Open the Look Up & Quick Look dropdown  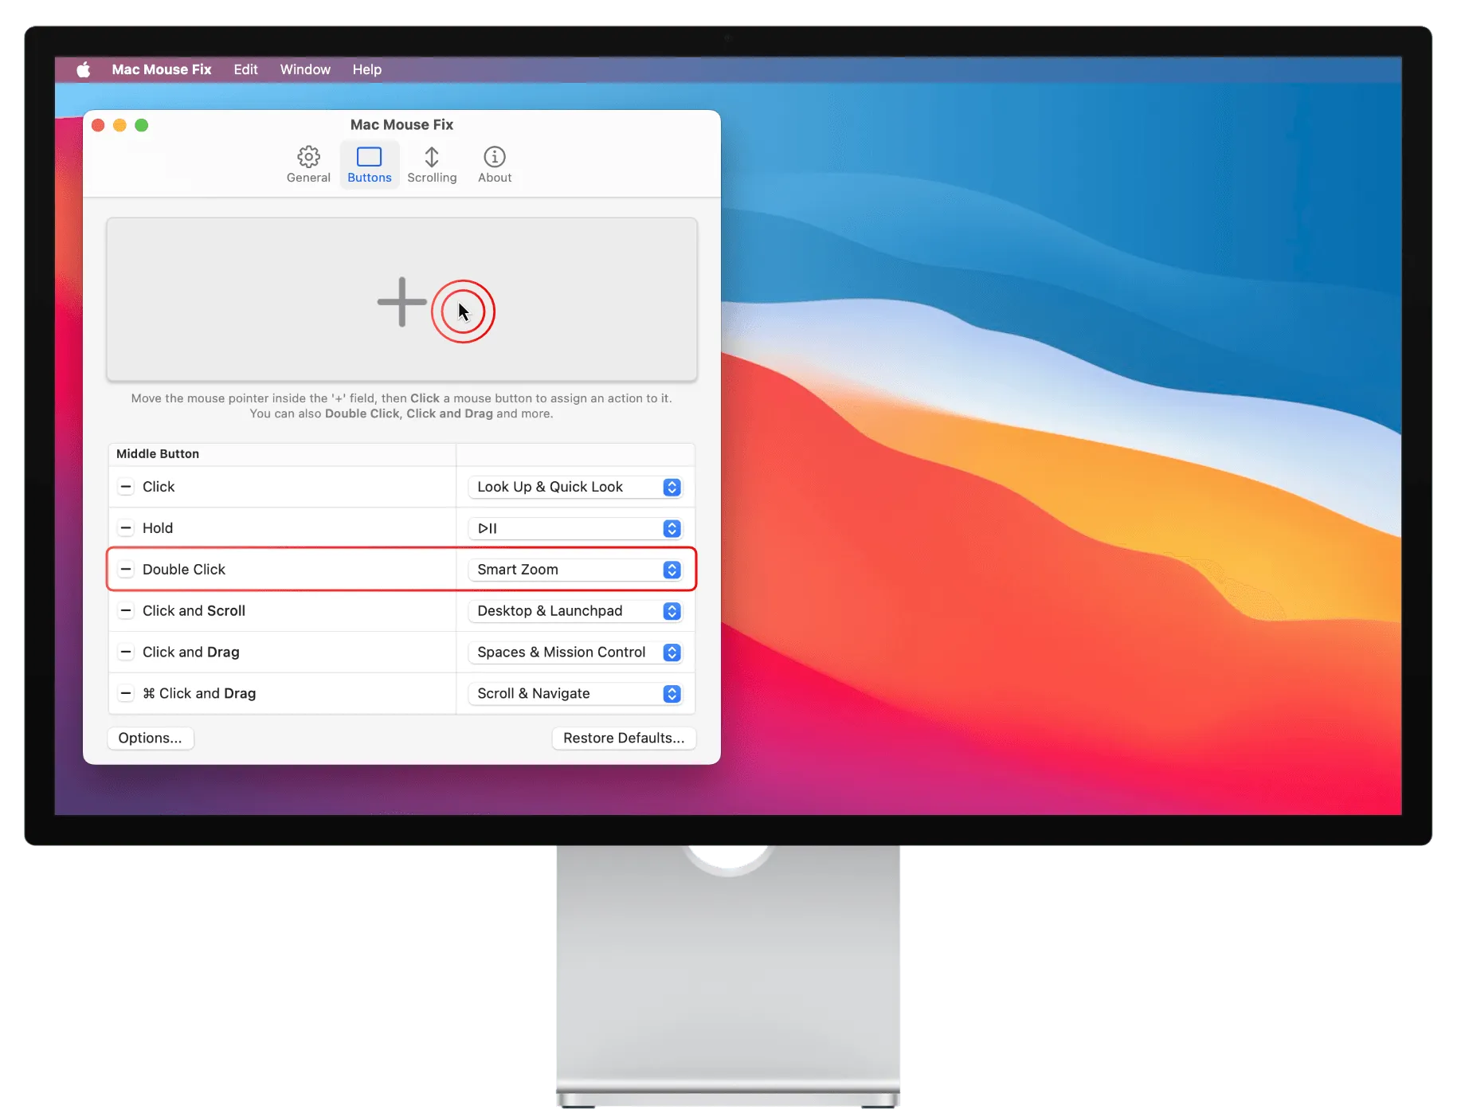pyautogui.click(x=575, y=487)
